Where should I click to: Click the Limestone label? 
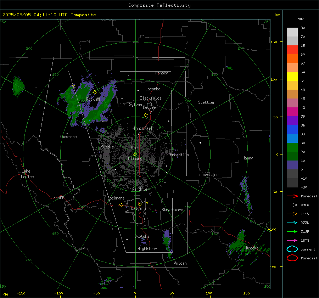(x=67, y=137)
